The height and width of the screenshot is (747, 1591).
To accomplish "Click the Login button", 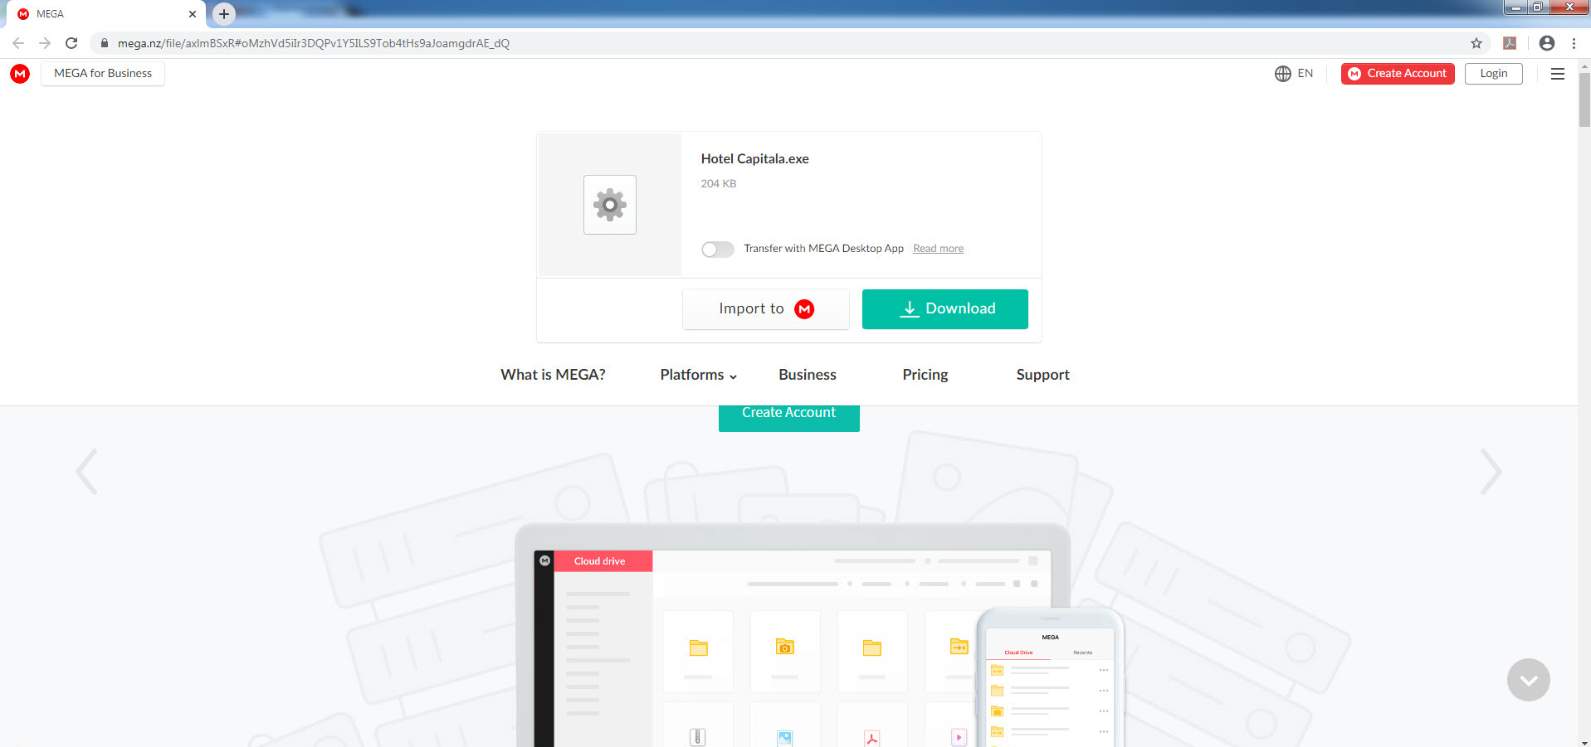I will pyautogui.click(x=1494, y=74).
